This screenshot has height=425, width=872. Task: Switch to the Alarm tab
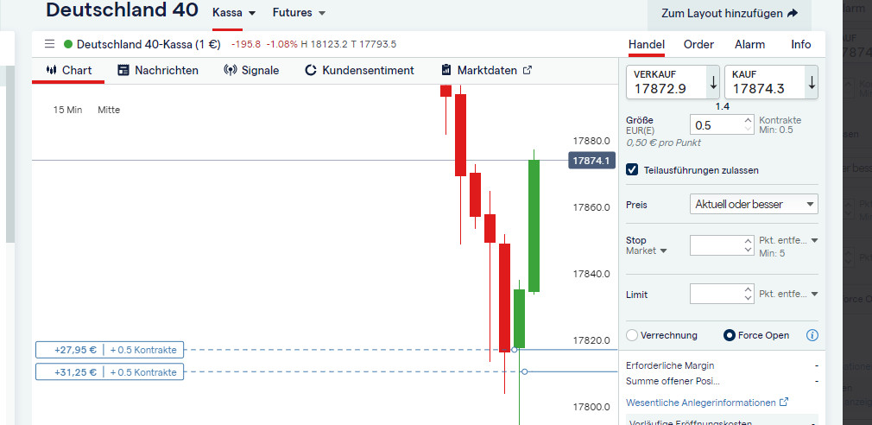coord(749,45)
